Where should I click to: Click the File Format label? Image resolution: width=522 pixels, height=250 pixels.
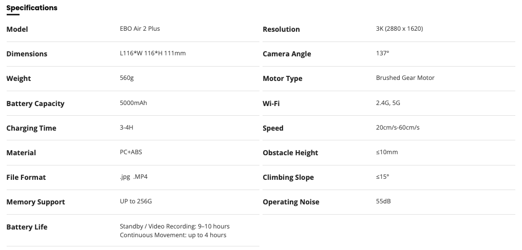26,177
